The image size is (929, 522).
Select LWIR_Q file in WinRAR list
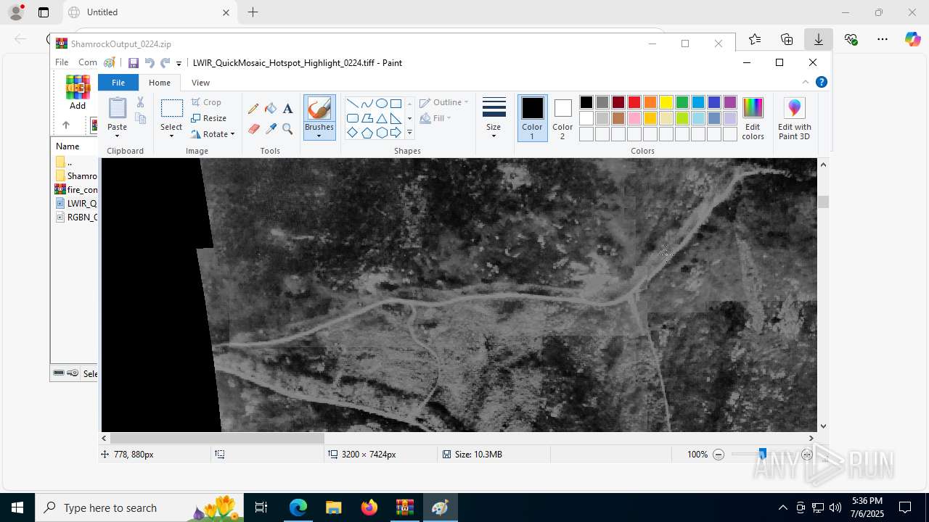point(75,204)
